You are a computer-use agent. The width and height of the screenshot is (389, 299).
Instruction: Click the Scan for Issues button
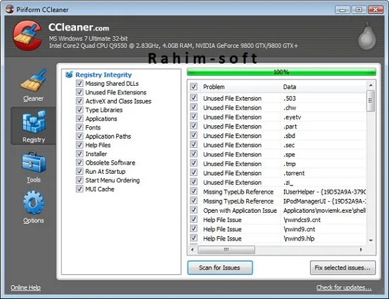click(x=220, y=267)
